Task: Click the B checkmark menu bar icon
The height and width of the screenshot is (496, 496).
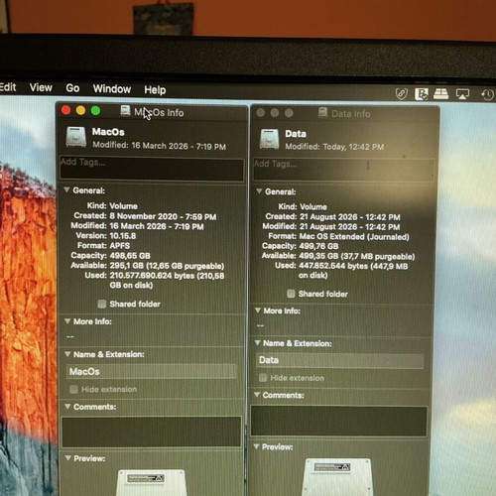Action: pyautogui.click(x=422, y=94)
